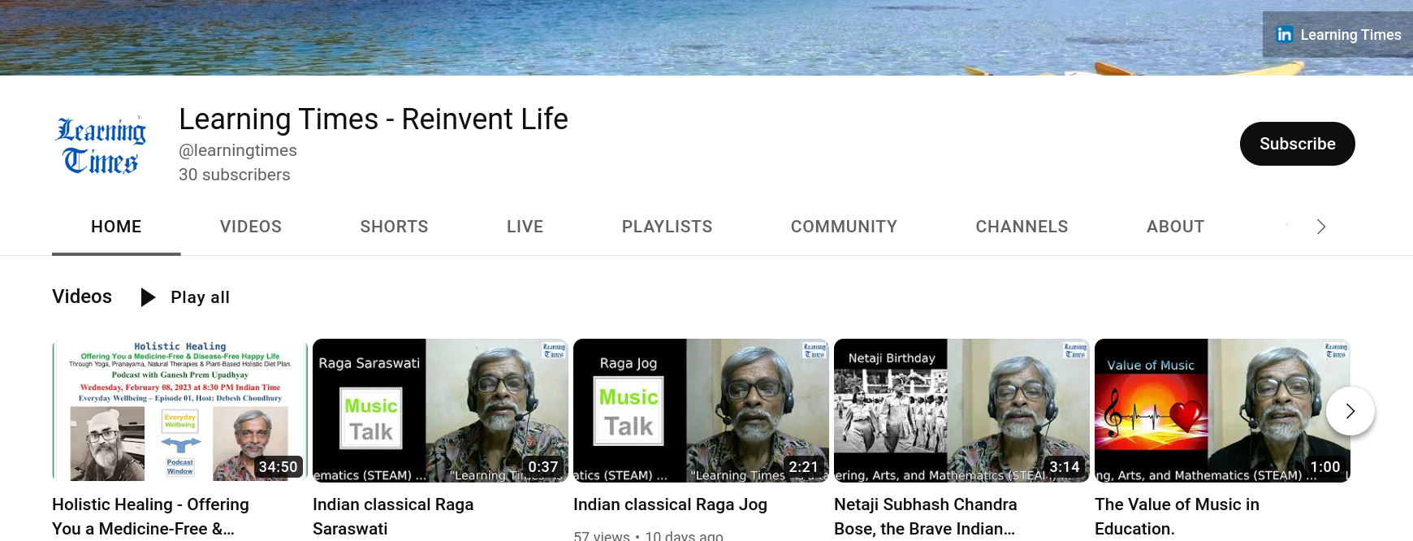
Task: Subscribe to the Learning Times channel
Action: click(x=1297, y=144)
